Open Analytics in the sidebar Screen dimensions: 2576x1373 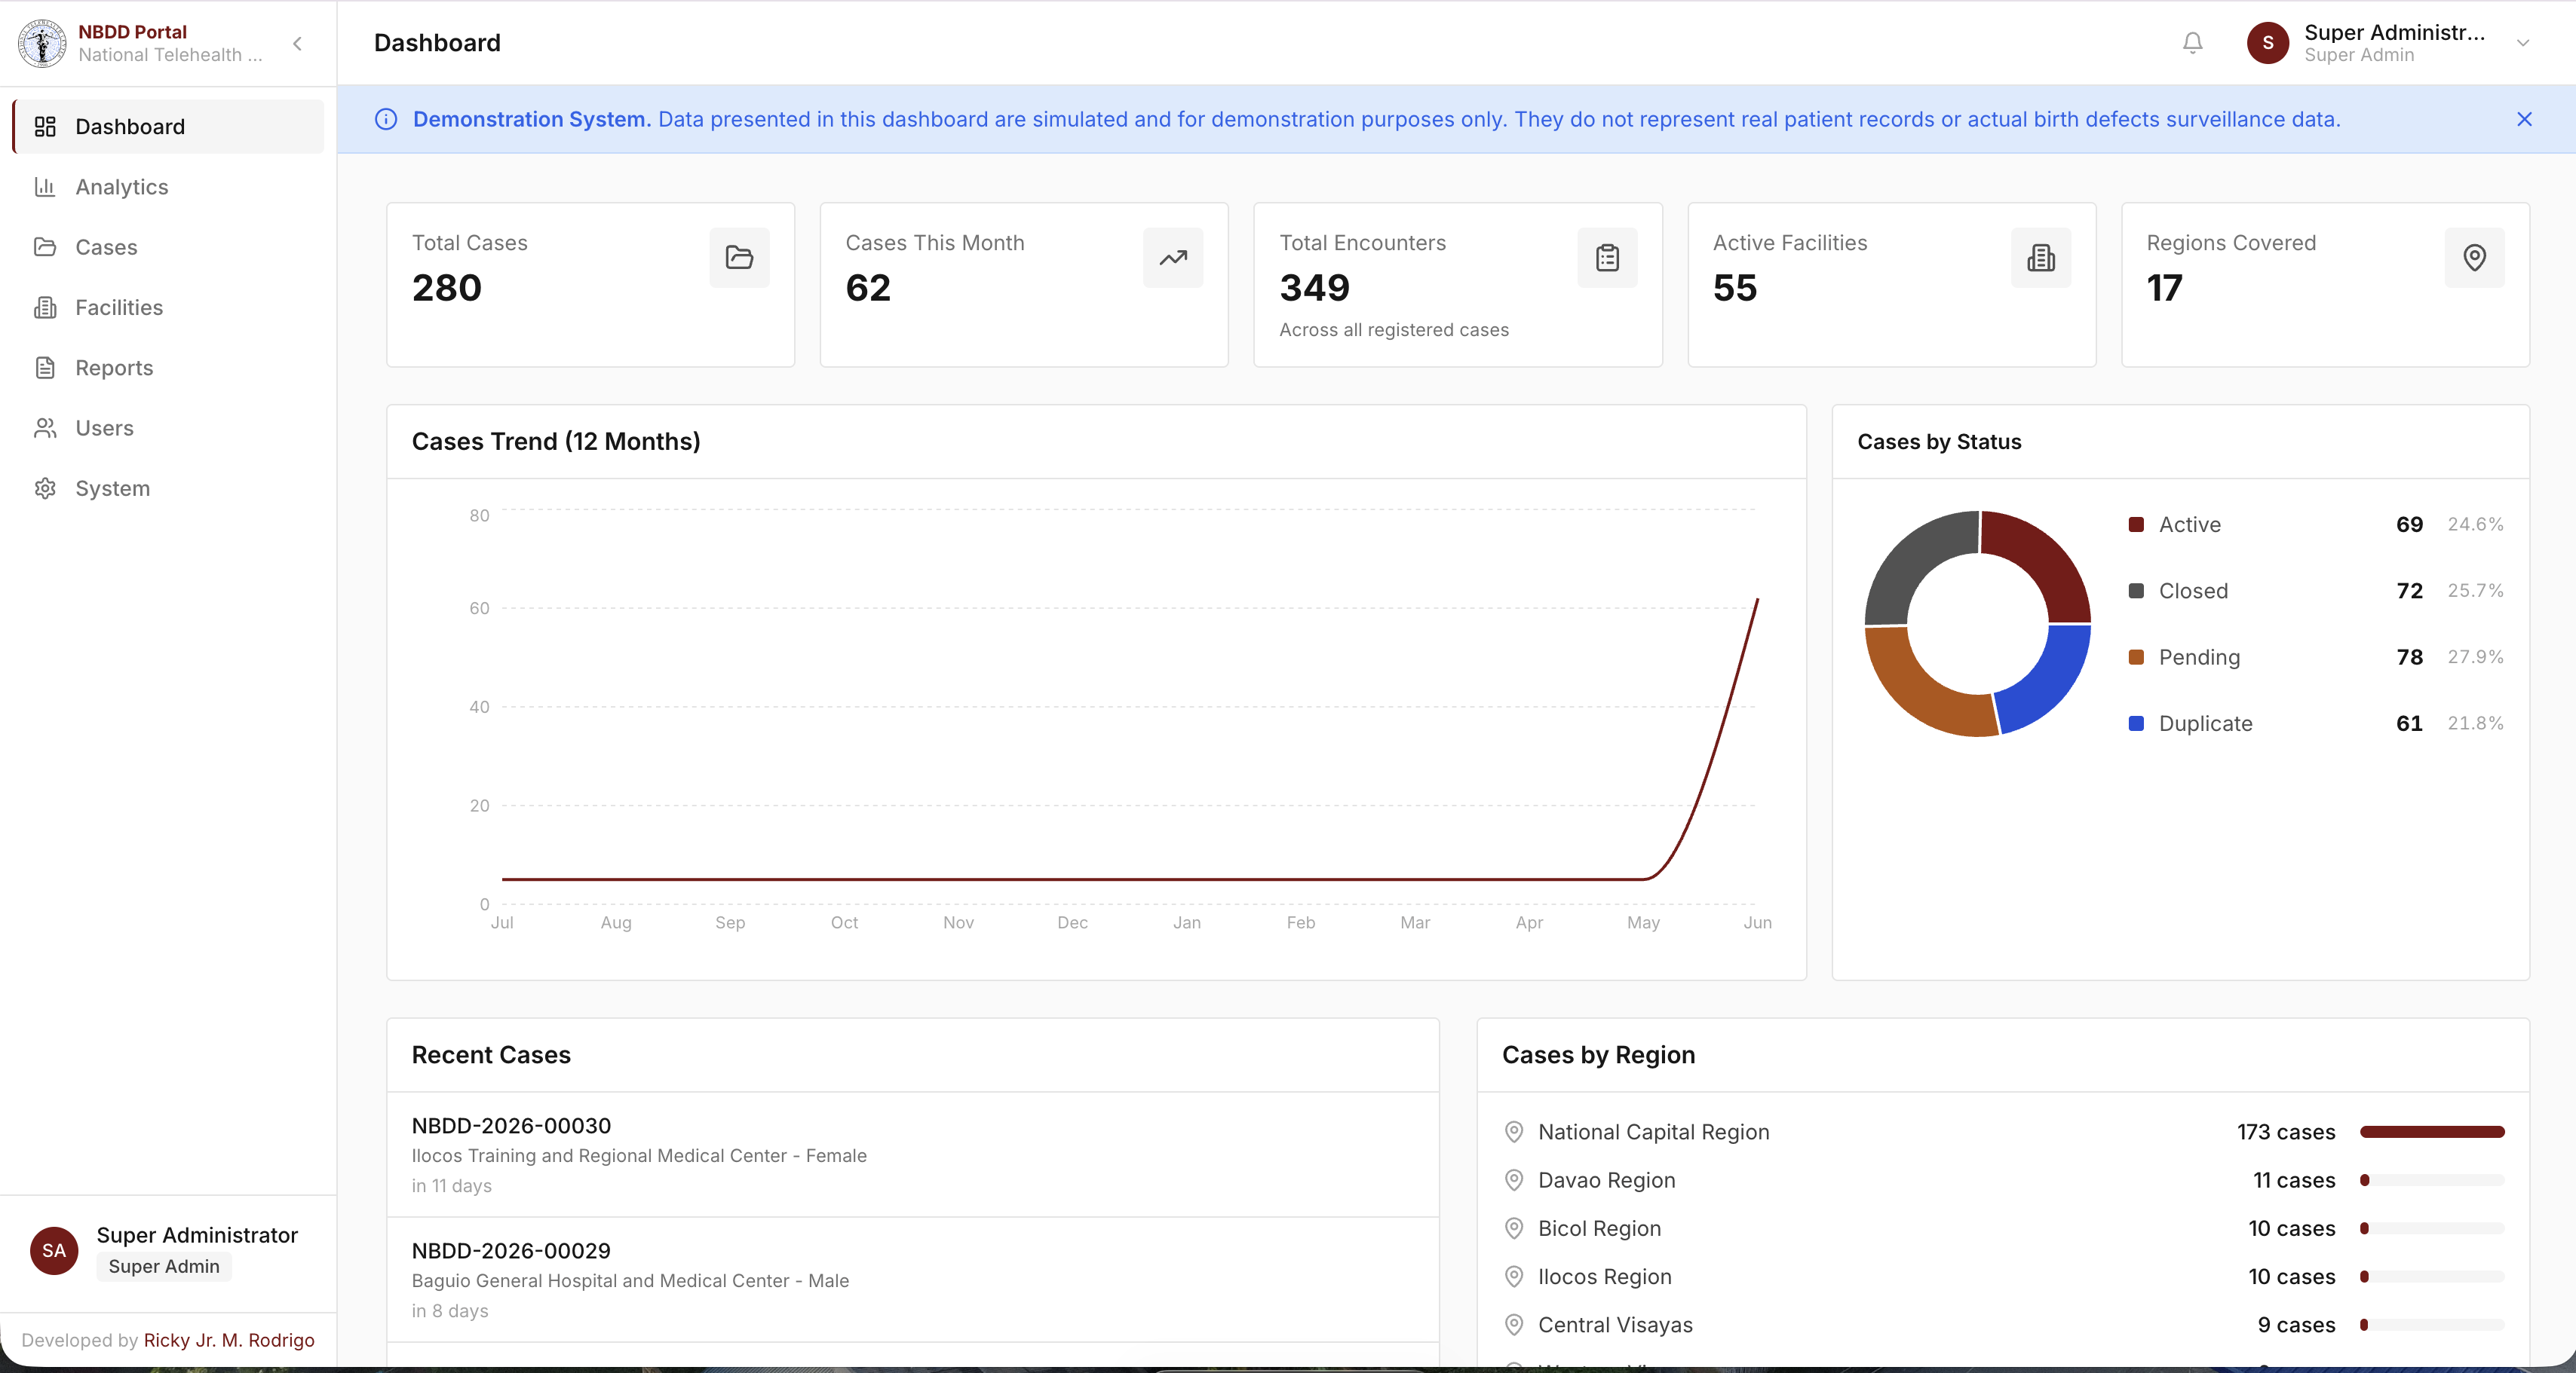[168, 187]
